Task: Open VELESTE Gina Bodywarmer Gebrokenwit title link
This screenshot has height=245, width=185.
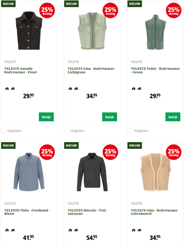Action: coord(155,212)
